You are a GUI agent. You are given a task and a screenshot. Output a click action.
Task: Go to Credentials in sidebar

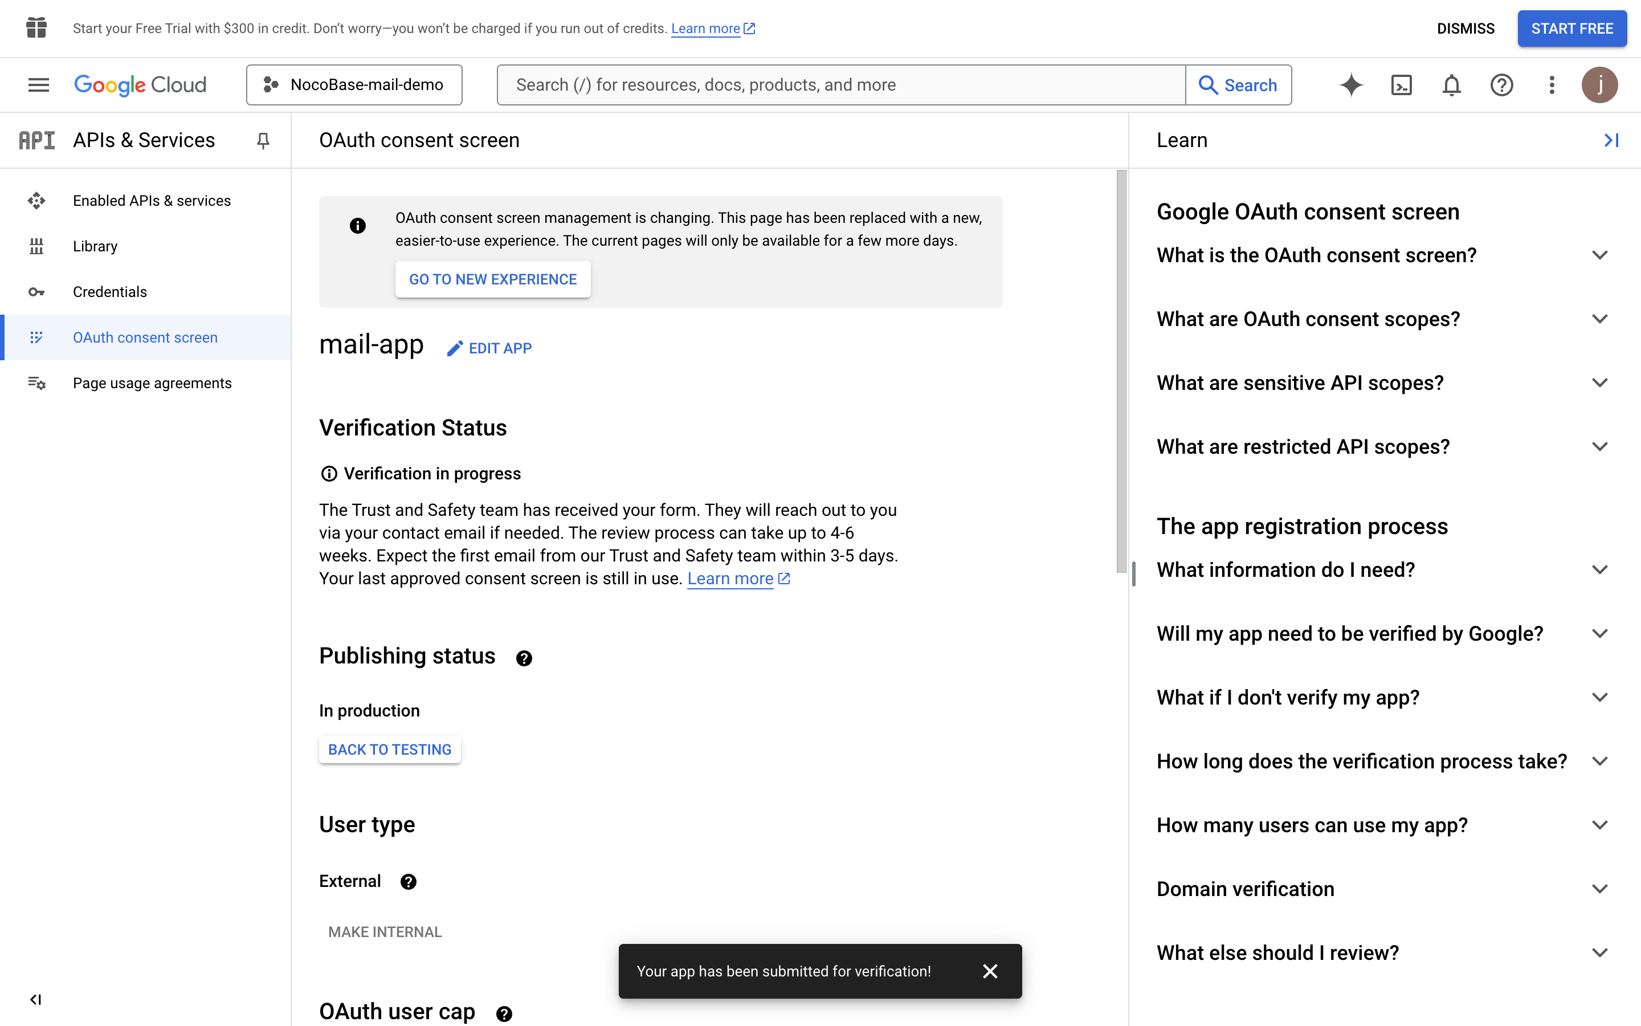tap(110, 292)
